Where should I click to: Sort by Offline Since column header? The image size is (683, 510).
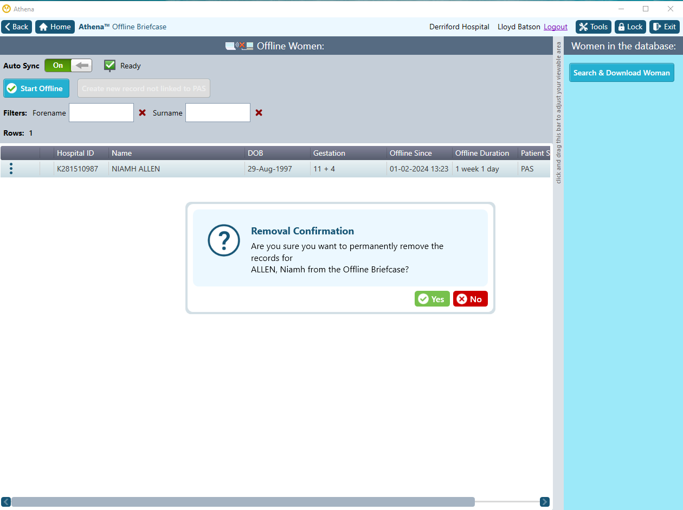(420, 153)
